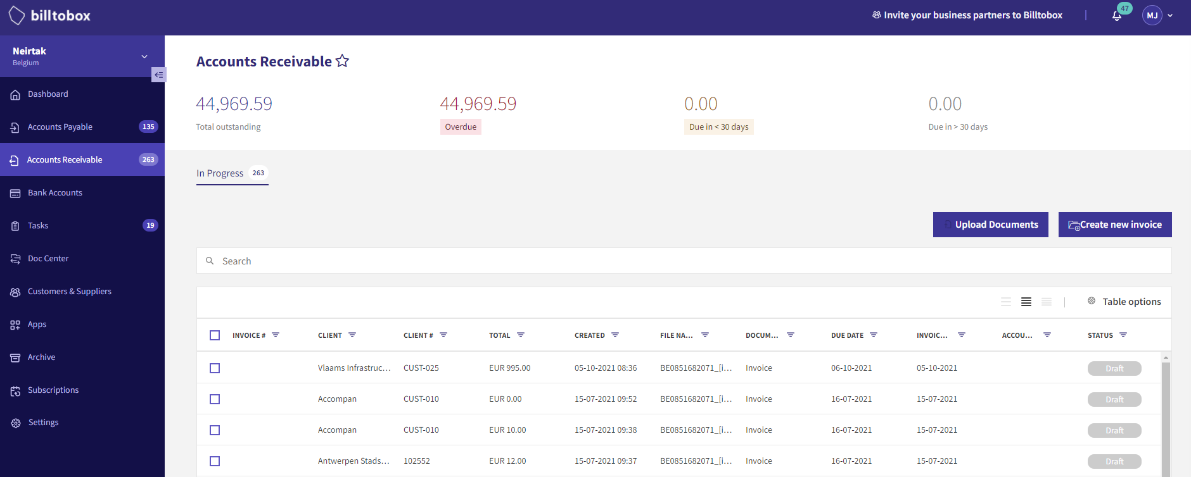The width and height of the screenshot is (1191, 477).
Task: Click Draft status in Vlaams row
Action: point(1114,368)
